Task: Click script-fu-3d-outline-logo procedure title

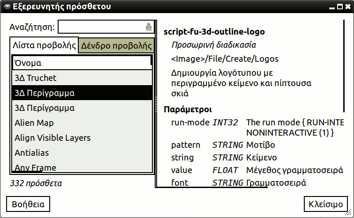Action: click(214, 31)
